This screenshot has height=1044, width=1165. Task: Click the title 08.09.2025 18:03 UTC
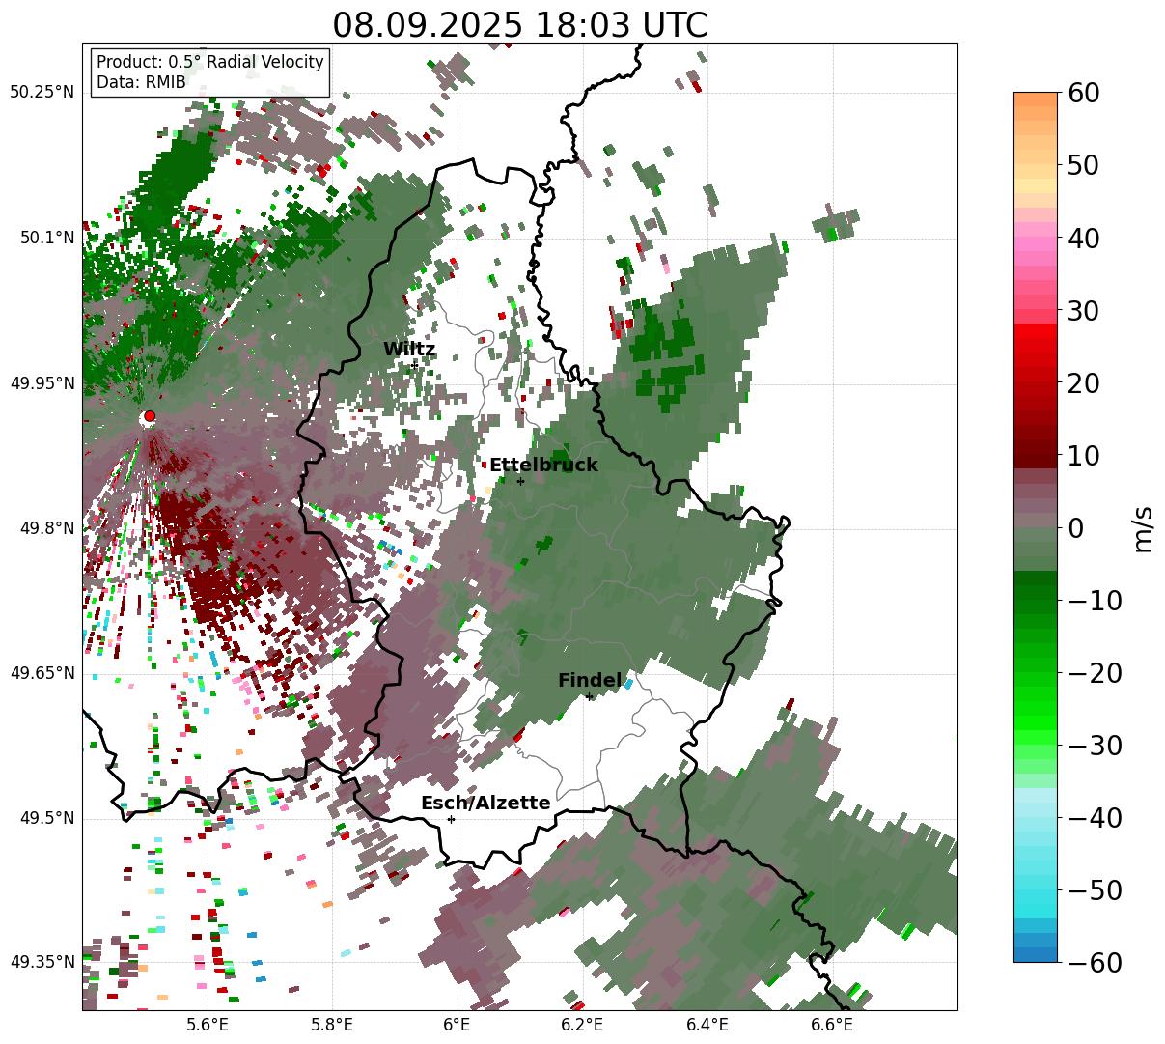coord(519,25)
